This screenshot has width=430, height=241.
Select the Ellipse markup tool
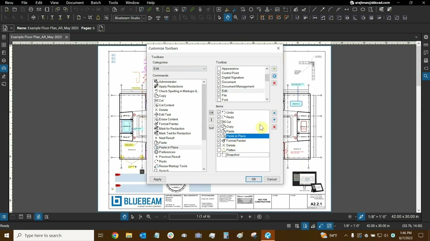pyautogui.click(x=363, y=9)
